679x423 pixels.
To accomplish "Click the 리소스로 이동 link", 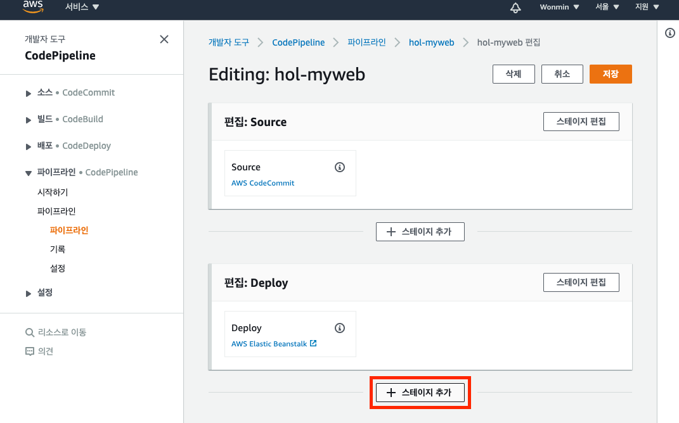I will pos(62,332).
